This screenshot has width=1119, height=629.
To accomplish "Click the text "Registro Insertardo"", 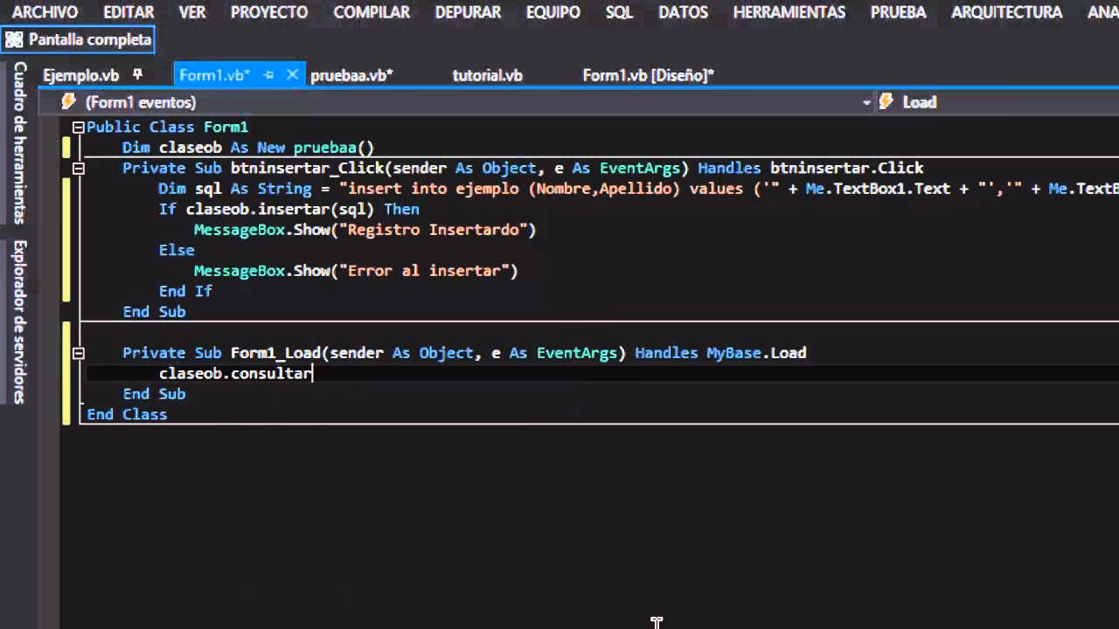I will 438,230.
